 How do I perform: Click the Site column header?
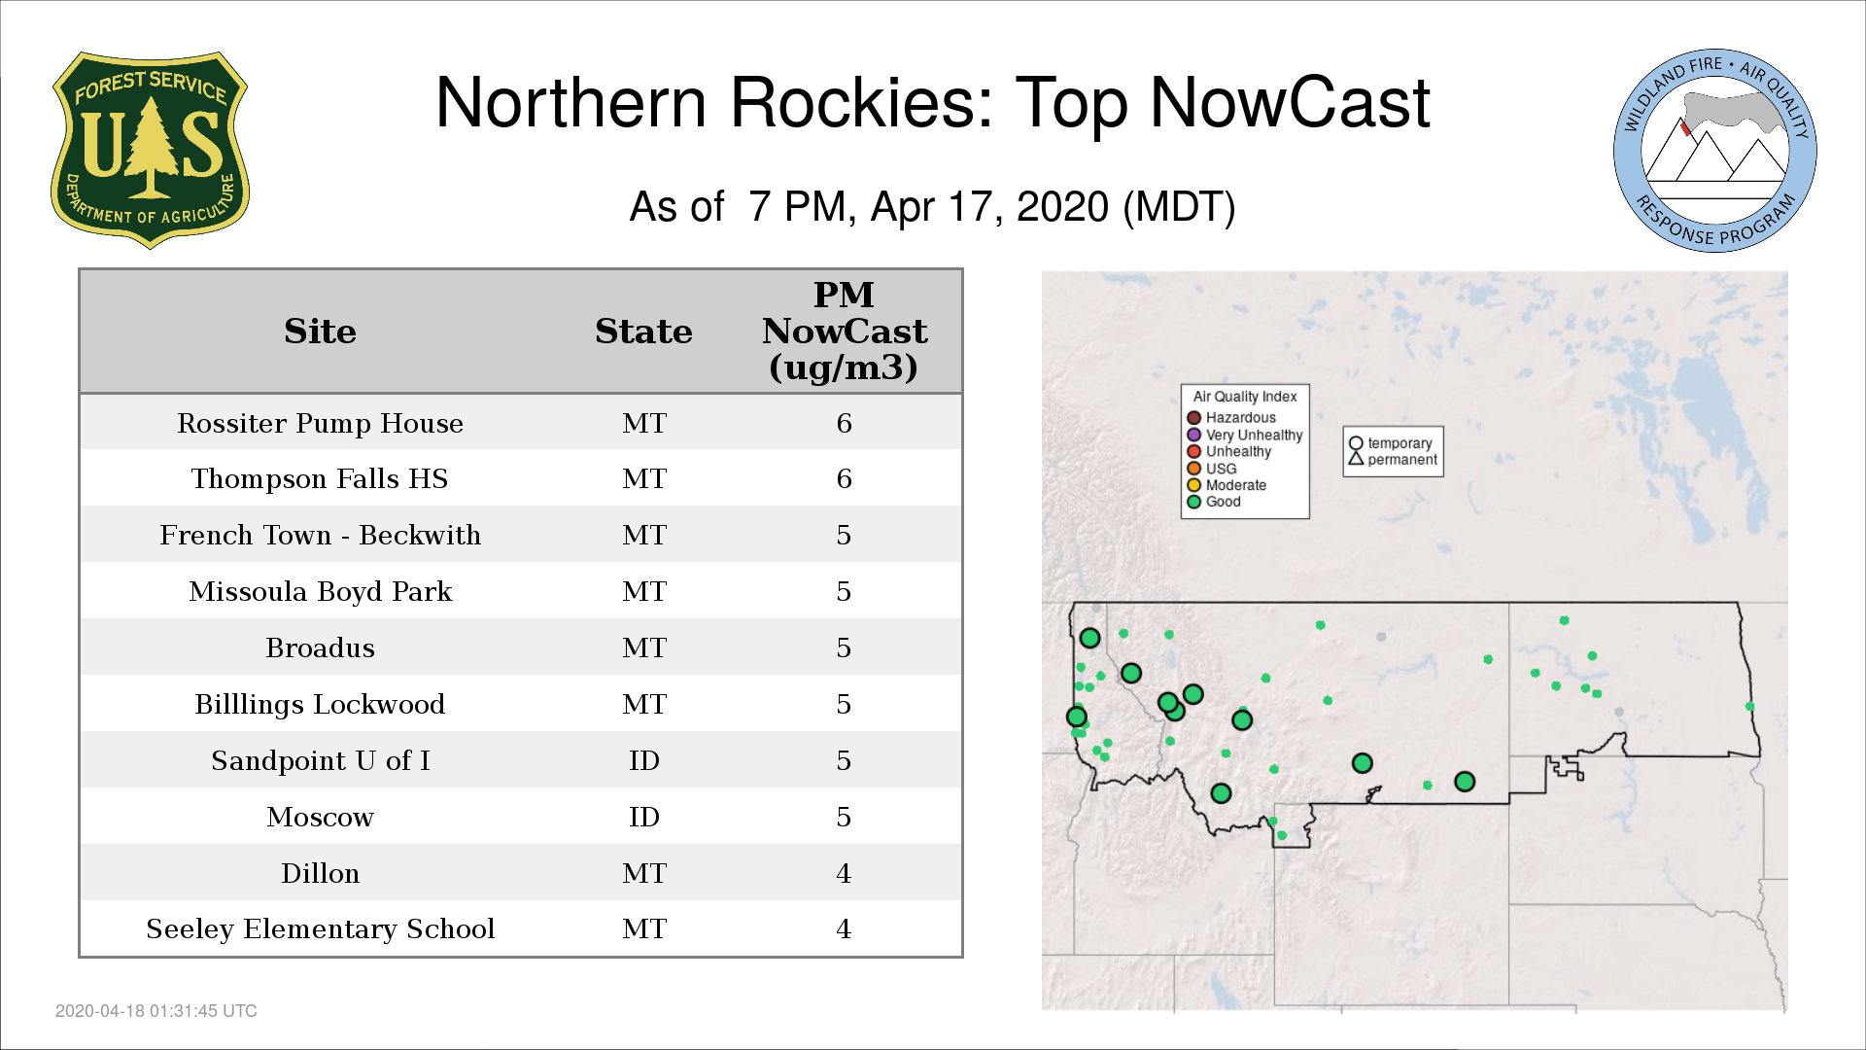point(320,332)
